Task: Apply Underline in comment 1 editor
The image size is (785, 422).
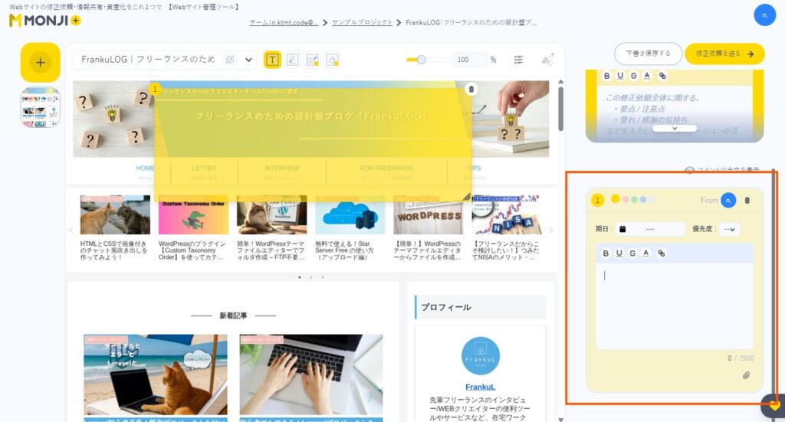Action: coord(619,254)
